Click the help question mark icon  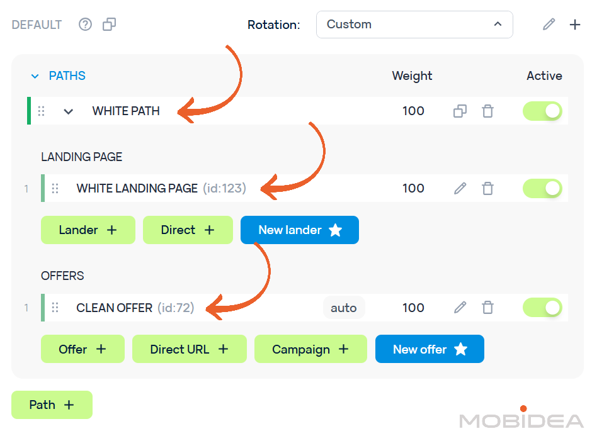[x=85, y=25]
